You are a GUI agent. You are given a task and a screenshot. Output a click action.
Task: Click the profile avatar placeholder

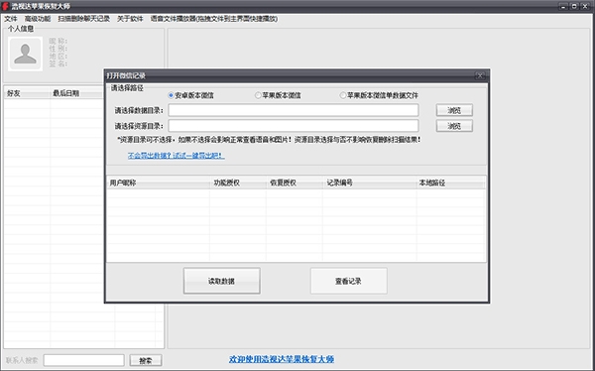coord(25,54)
